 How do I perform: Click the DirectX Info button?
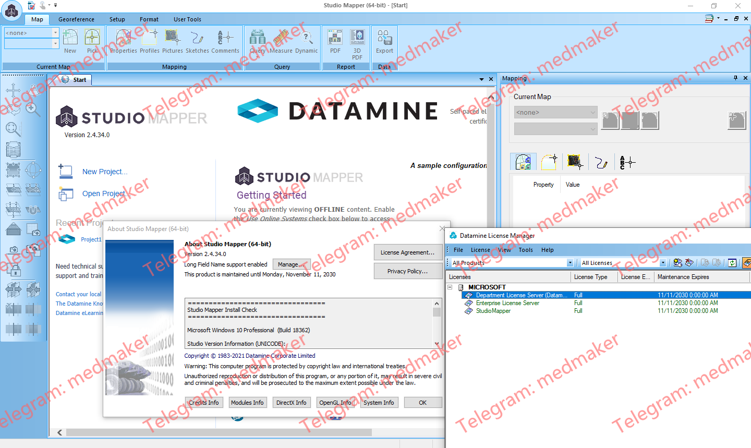[292, 403]
